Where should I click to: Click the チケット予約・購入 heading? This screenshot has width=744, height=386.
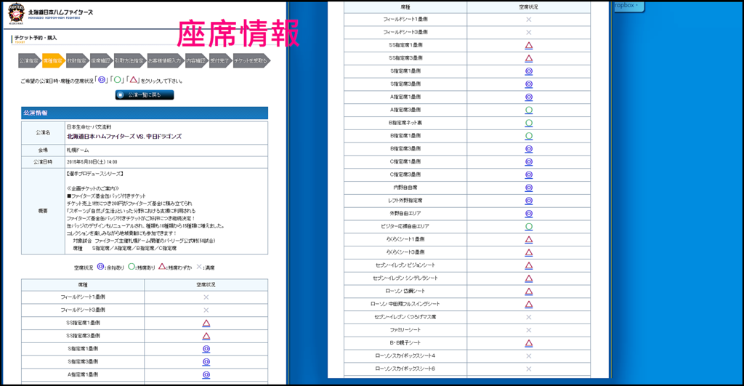[x=36, y=38]
